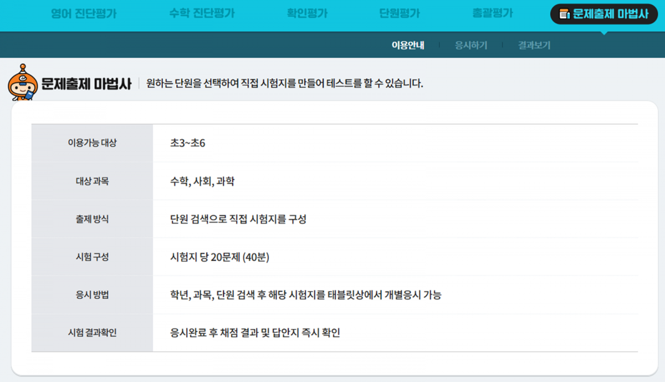Open the 수학 진단평가 menu

(x=202, y=15)
